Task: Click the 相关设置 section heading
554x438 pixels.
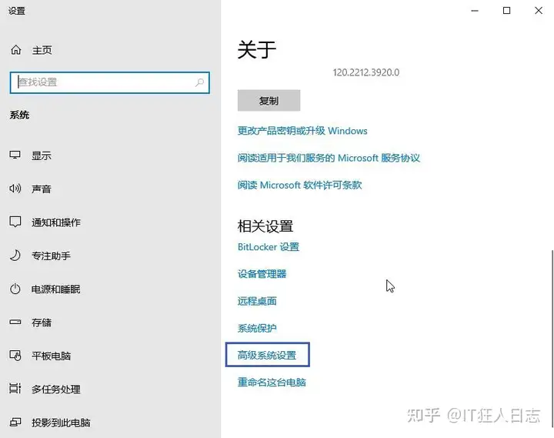Action: tap(265, 226)
